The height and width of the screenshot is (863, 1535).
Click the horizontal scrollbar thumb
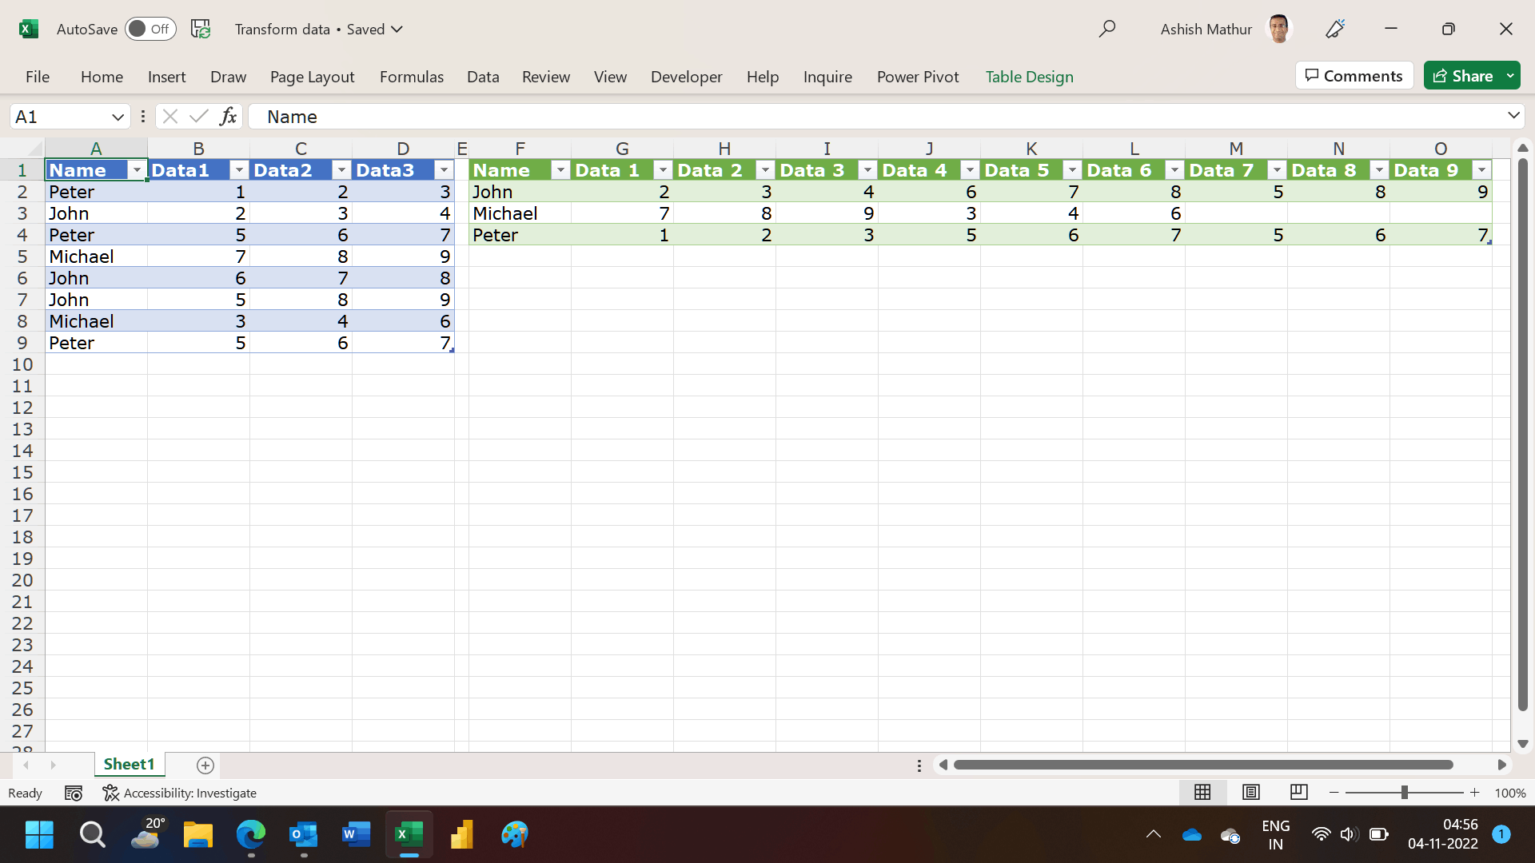tap(1203, 765)
